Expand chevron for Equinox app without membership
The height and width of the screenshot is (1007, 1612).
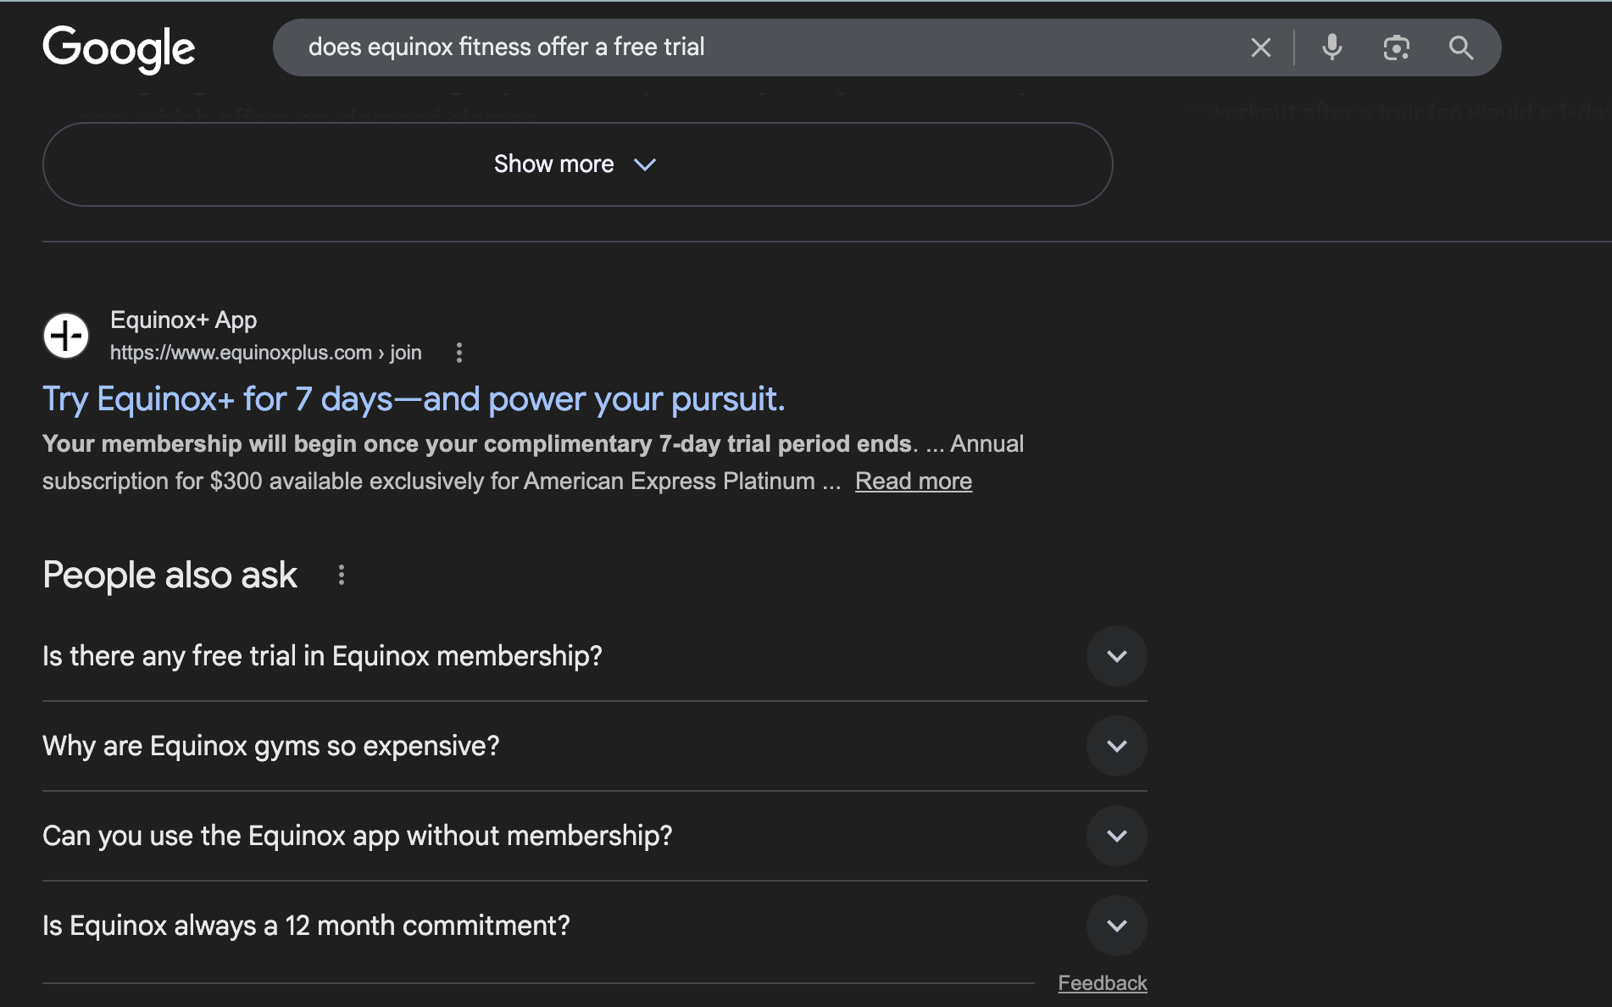click(x=1116, y=836)
